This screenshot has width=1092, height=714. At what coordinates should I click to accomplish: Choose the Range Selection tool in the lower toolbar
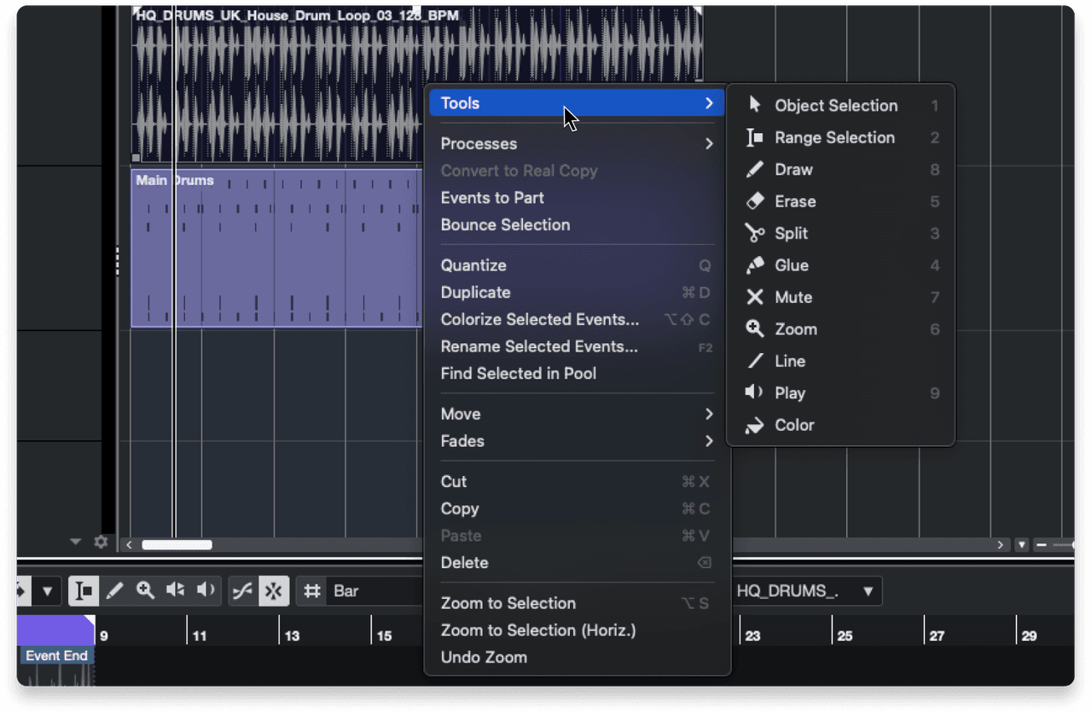pos(83,590)
